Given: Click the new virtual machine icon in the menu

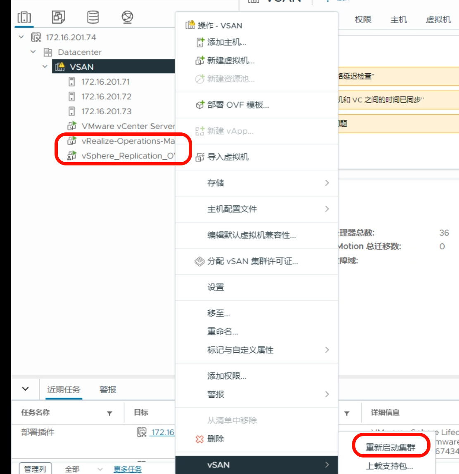Looking at the screenshot, I should (x=200, y=61).
